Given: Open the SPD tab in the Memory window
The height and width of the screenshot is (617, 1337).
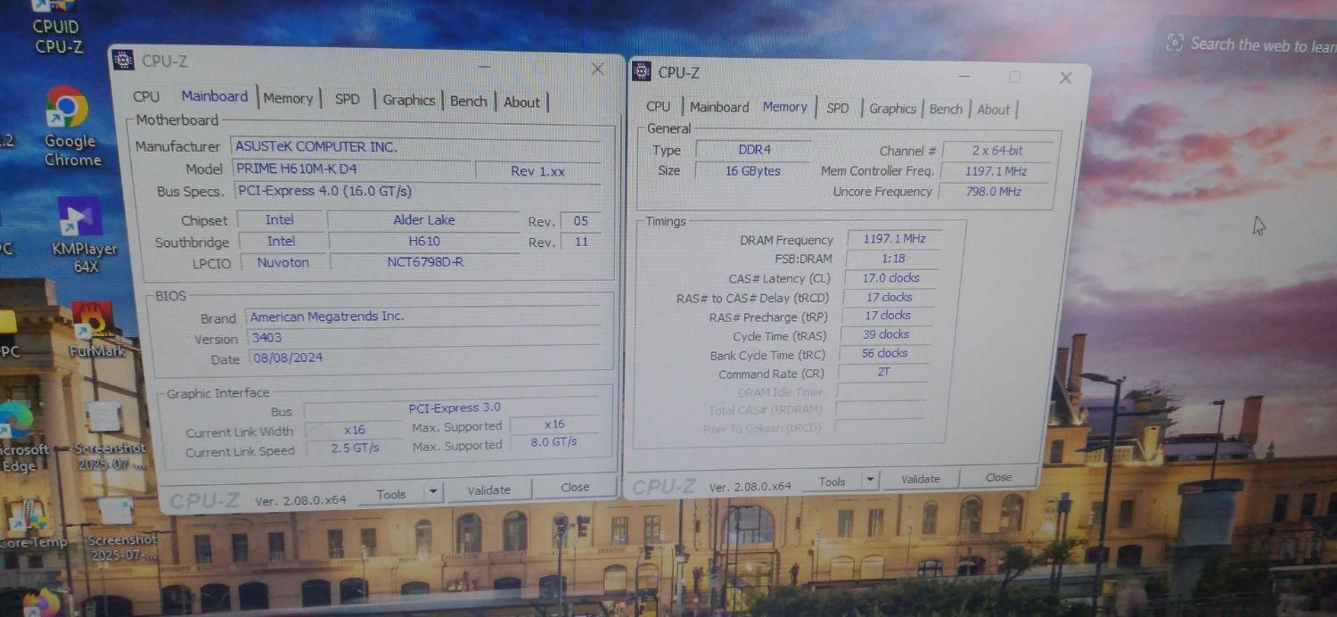Looking at the screenshot, I should [838, 108].
